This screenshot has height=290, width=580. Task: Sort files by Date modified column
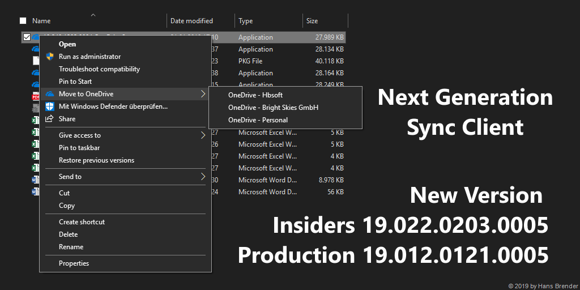[x=192, y=21]
